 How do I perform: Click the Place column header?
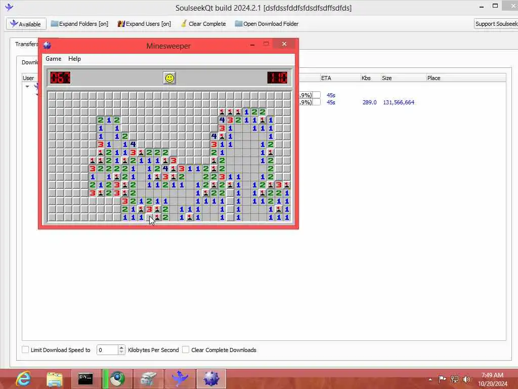[466, 78]
